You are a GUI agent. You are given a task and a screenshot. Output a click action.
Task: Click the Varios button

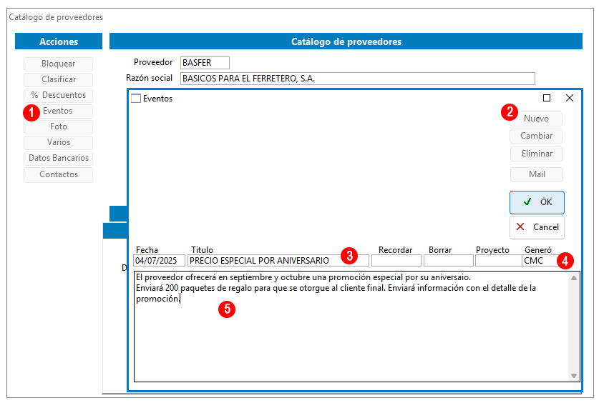click(58, 142)
